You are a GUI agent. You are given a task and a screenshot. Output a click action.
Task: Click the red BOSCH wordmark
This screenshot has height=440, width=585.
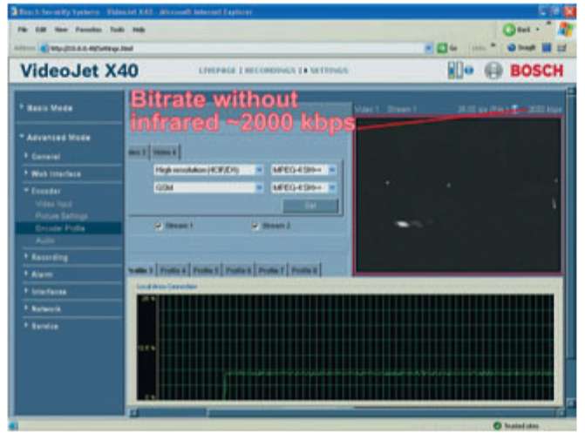point(536,71)
